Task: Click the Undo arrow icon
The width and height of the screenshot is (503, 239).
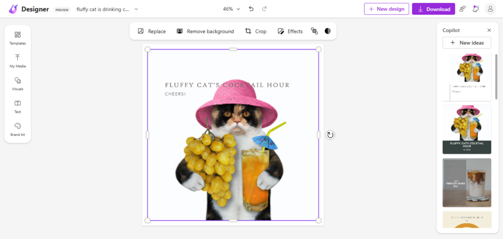Action: (x=251, y=9)
